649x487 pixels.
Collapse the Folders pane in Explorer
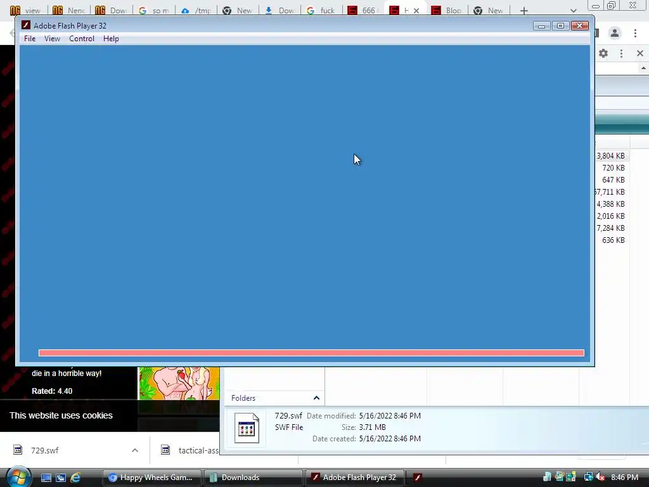pyautogui.click(x=316, y=398)
